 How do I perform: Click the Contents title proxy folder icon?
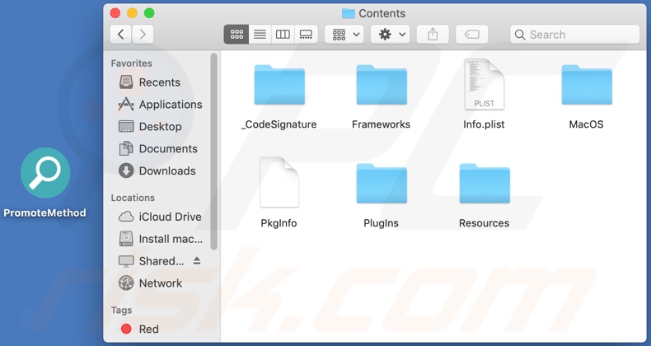click(x=349, y=13)
